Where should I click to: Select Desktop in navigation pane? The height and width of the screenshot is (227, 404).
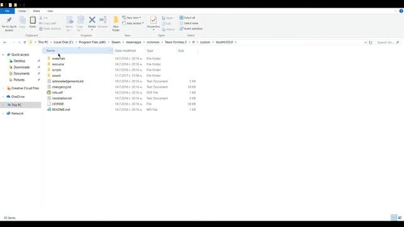pyautogui.click(x=20, y=61)
